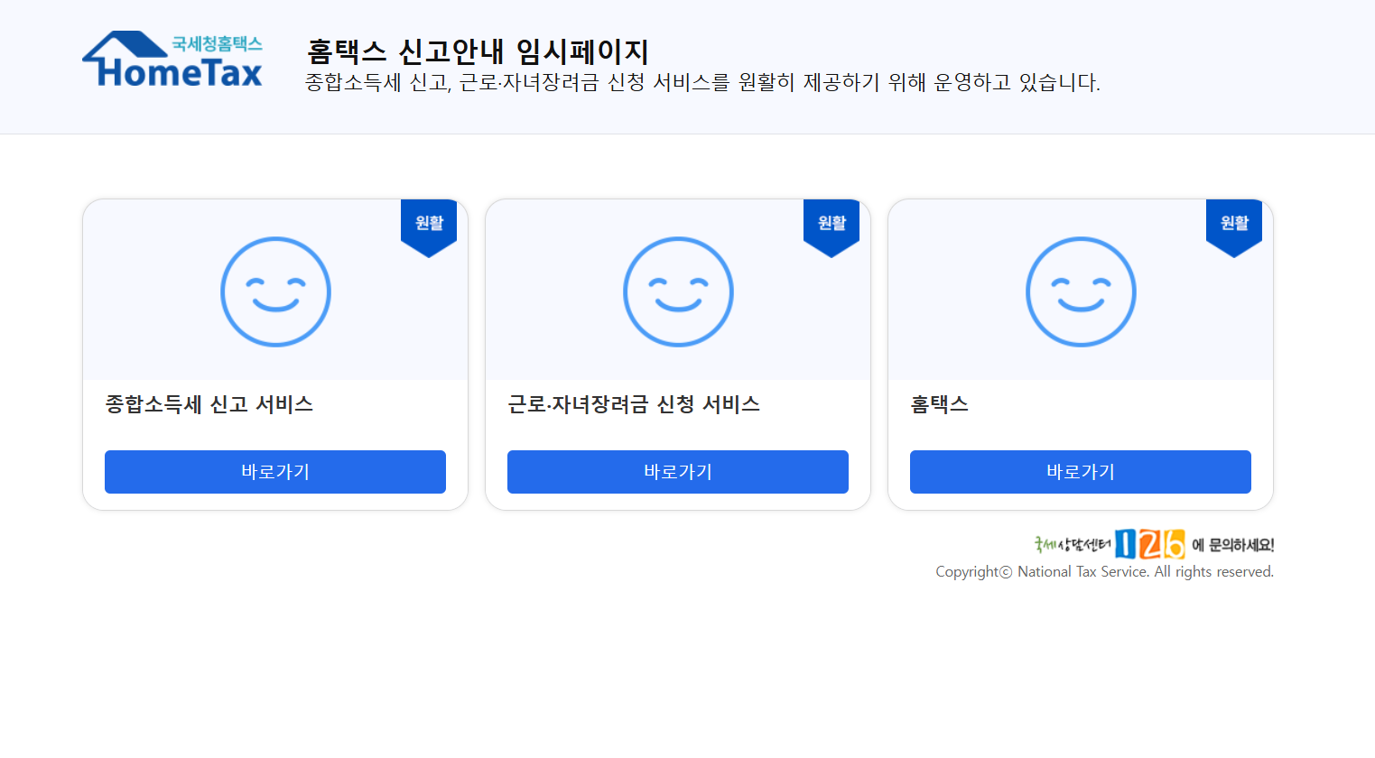Click the 근로·자녀장려금 신청 서비스 title
This screenshot has width=1375, height=758.
[x=634, y=404]
